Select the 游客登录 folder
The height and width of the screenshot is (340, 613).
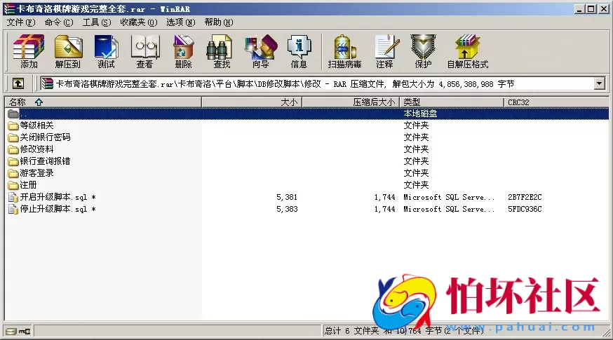point(36,173)
